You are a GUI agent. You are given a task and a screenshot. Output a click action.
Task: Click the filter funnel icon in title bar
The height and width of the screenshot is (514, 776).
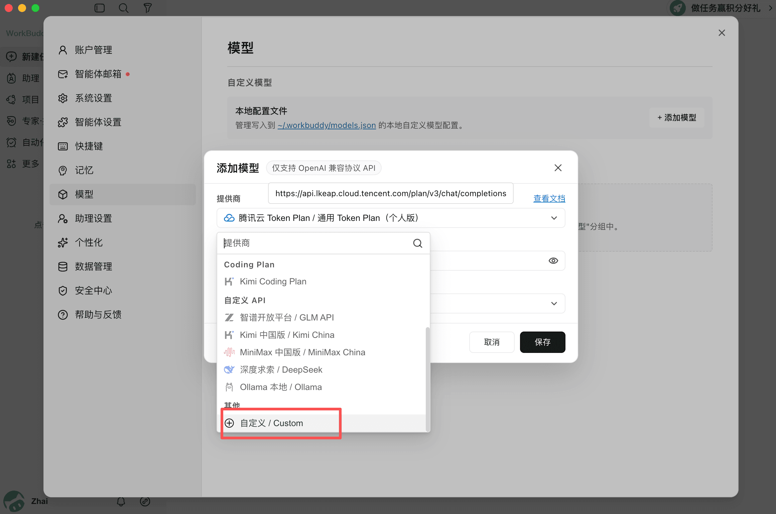click(x=148, y=8)
